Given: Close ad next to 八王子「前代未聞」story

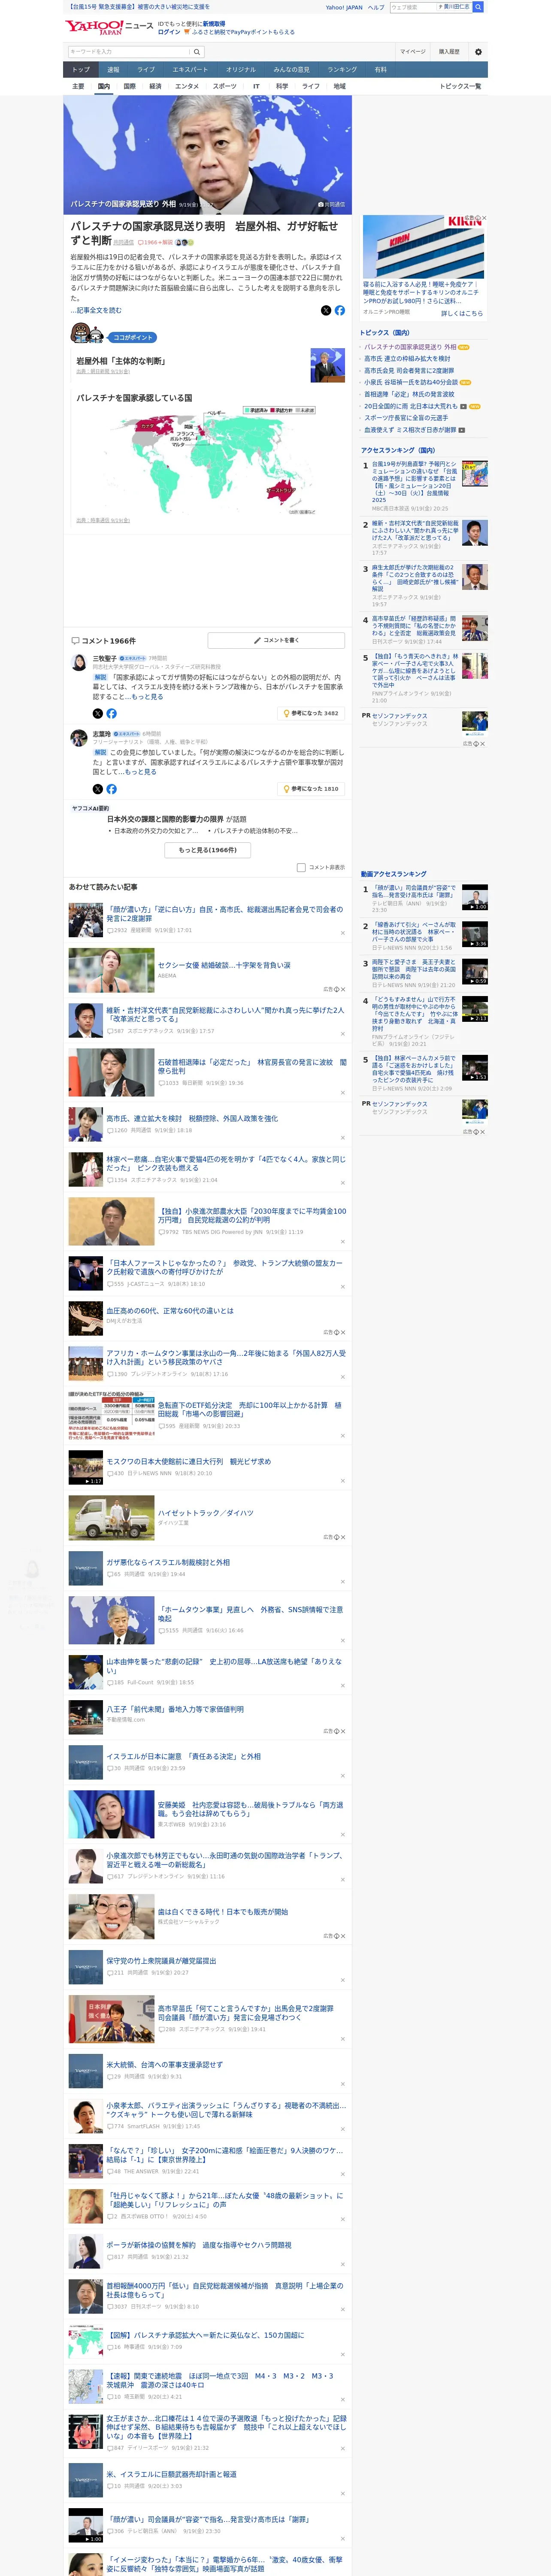Looking at the screenshot, I should [x=342, y=1731].
